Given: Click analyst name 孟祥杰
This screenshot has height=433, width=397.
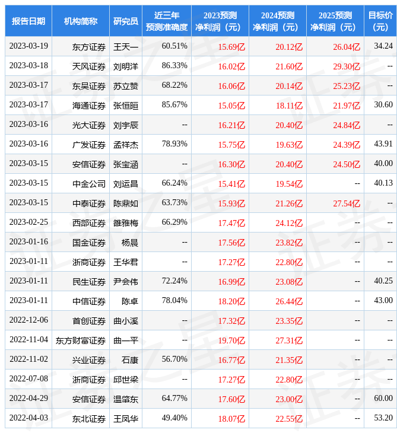Looking at the screenshot, I should click(126, 145).
